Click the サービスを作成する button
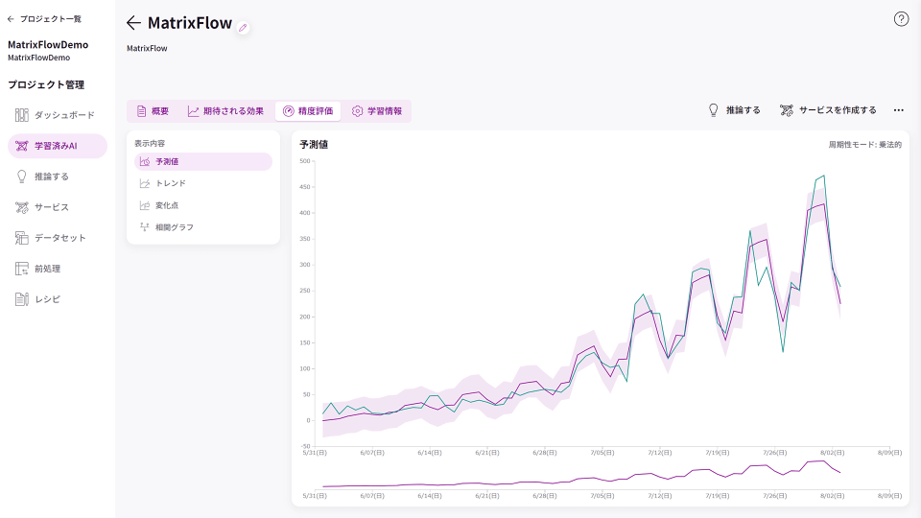The width and height of the screenshot is (921, 518). tap(828, 109)
